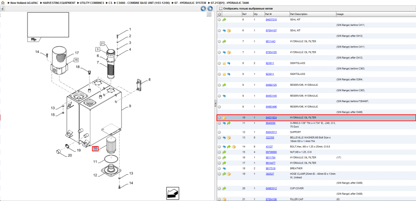Screen dimensions: 416x201
Task: Open part number link 84031924
Action: click(271, 118)
